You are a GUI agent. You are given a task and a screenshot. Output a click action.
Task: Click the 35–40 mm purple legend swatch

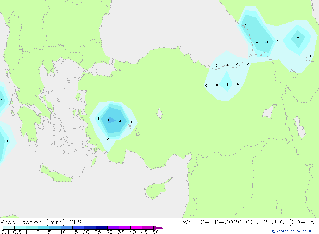click(124, 228)
